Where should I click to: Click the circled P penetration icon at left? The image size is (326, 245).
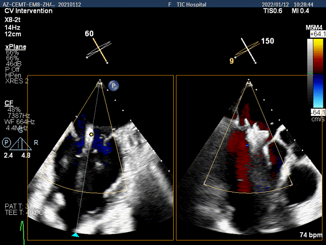pos(6,141)
